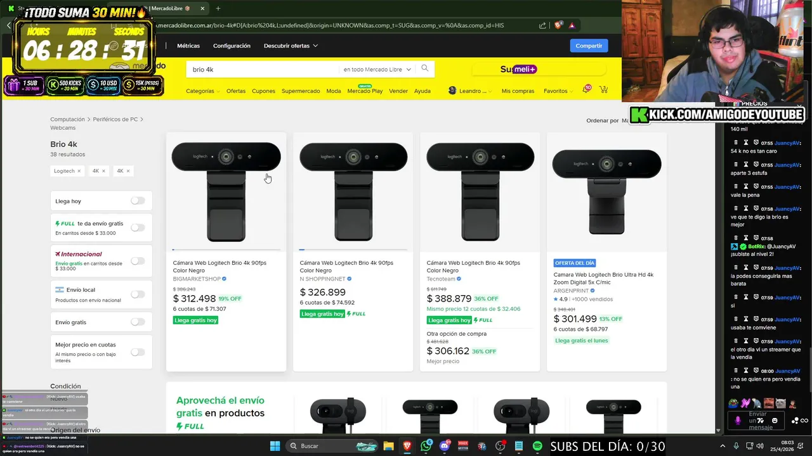This screenshot has height=456, width=812.
Task: Open the shopping cart icon
Action: (x=603, y=90)
